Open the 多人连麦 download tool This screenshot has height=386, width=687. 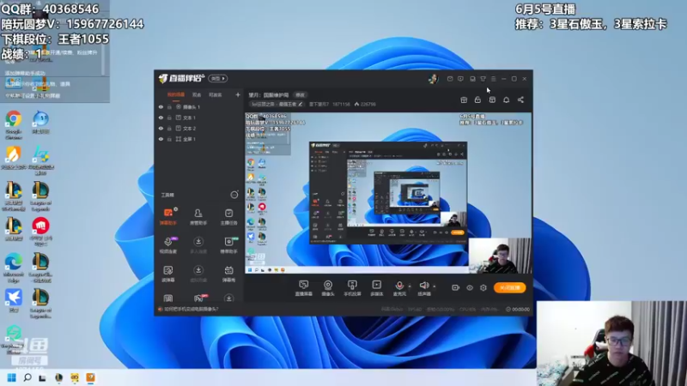point(198,245)
